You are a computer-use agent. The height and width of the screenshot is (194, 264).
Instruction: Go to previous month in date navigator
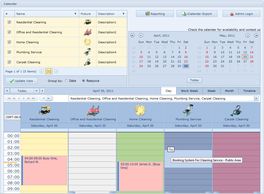(141, 36)
